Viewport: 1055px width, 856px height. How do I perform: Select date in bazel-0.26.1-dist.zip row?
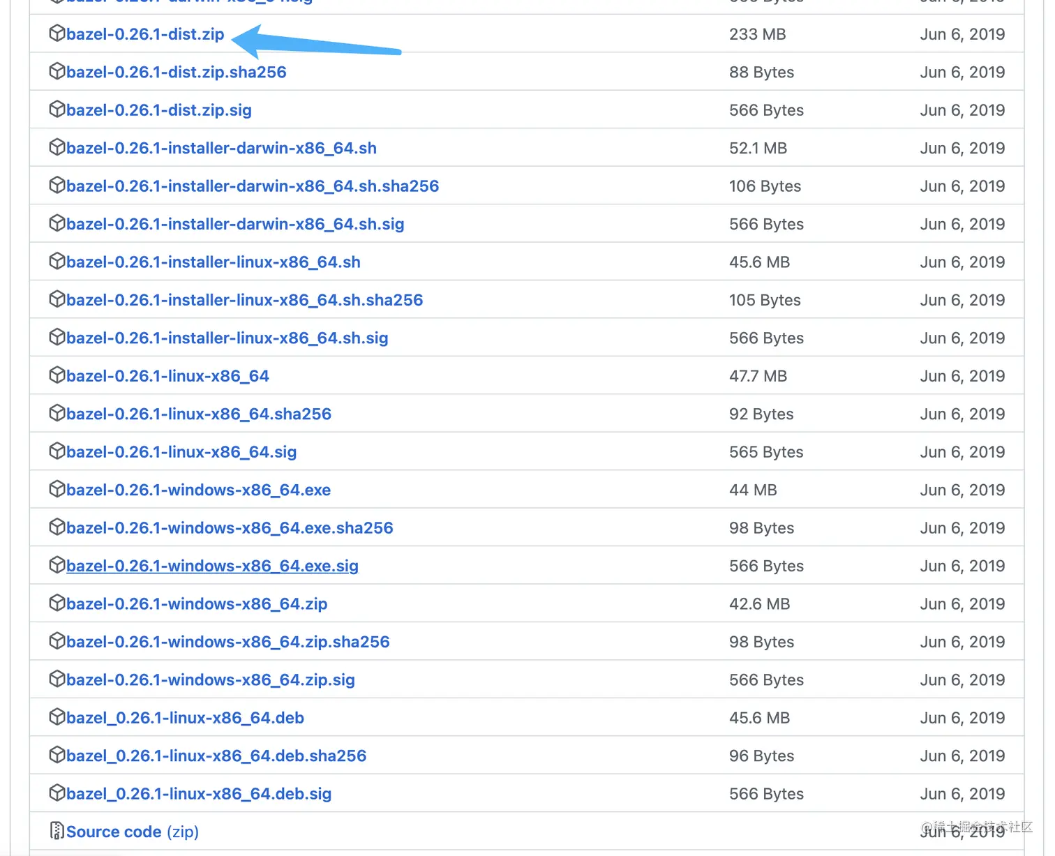point(963,34)
